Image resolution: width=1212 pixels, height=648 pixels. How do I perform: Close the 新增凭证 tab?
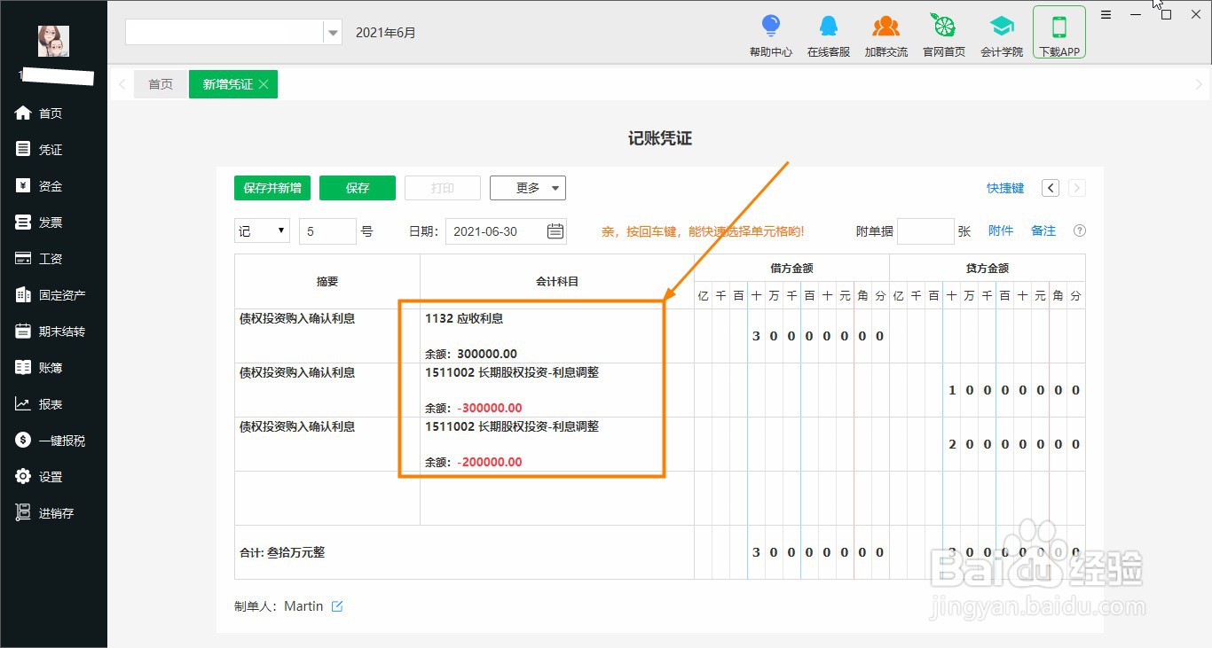coord(263,84)
